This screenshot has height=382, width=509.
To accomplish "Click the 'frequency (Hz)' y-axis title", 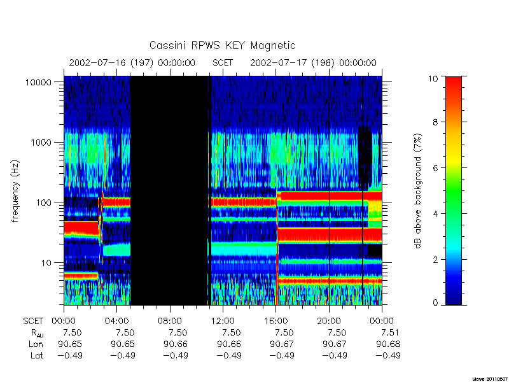I will point(15,191).
